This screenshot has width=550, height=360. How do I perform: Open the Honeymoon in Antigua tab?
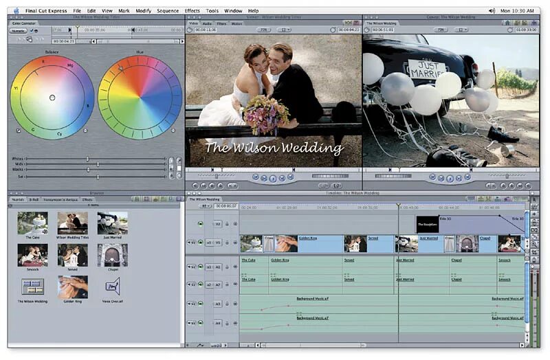pos(60,199)
